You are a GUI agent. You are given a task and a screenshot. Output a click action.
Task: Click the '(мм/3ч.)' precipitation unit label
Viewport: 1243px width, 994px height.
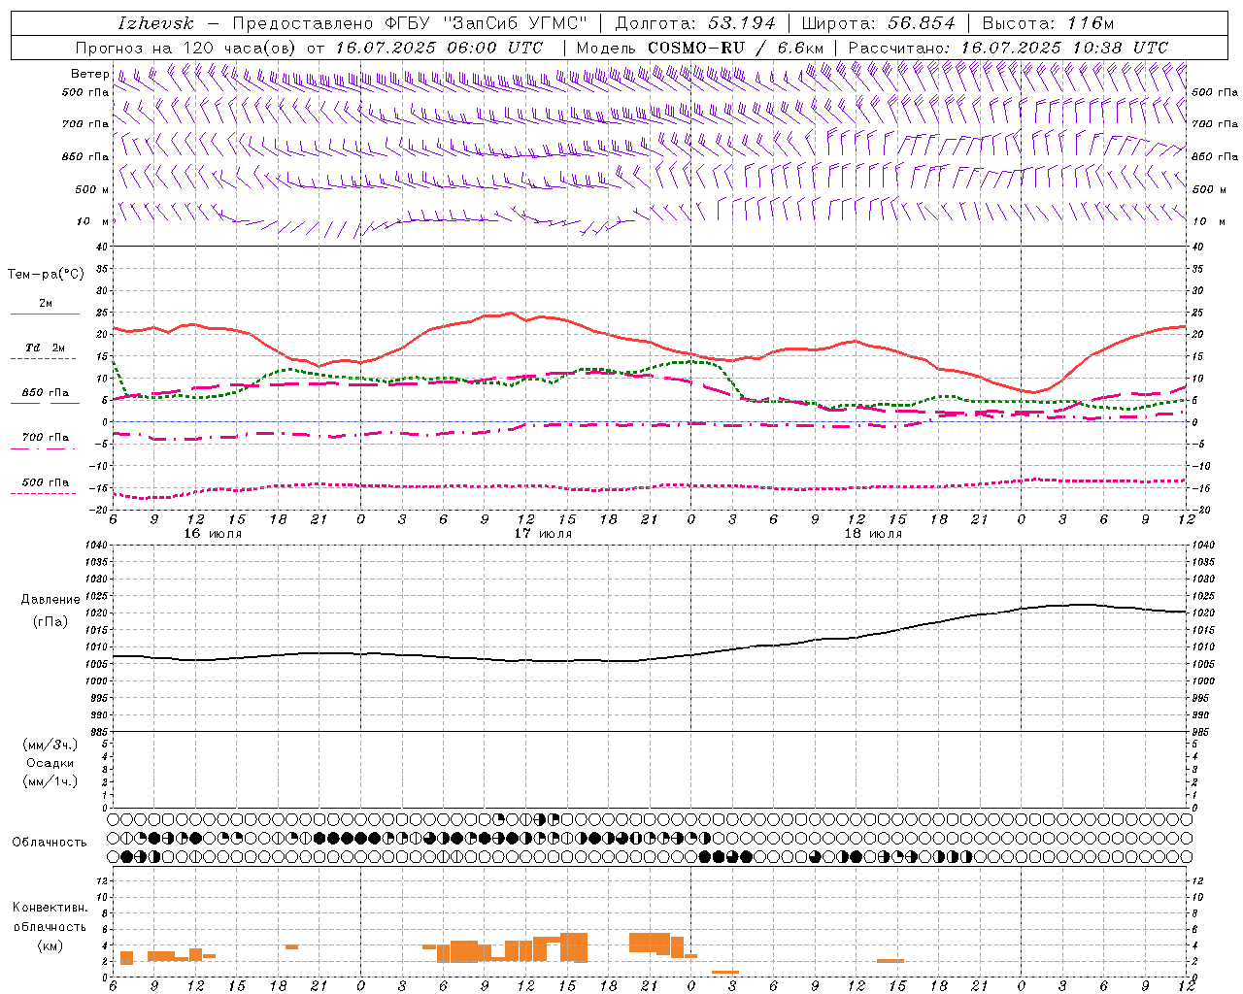pyautogui.click(x=50, y=745)
